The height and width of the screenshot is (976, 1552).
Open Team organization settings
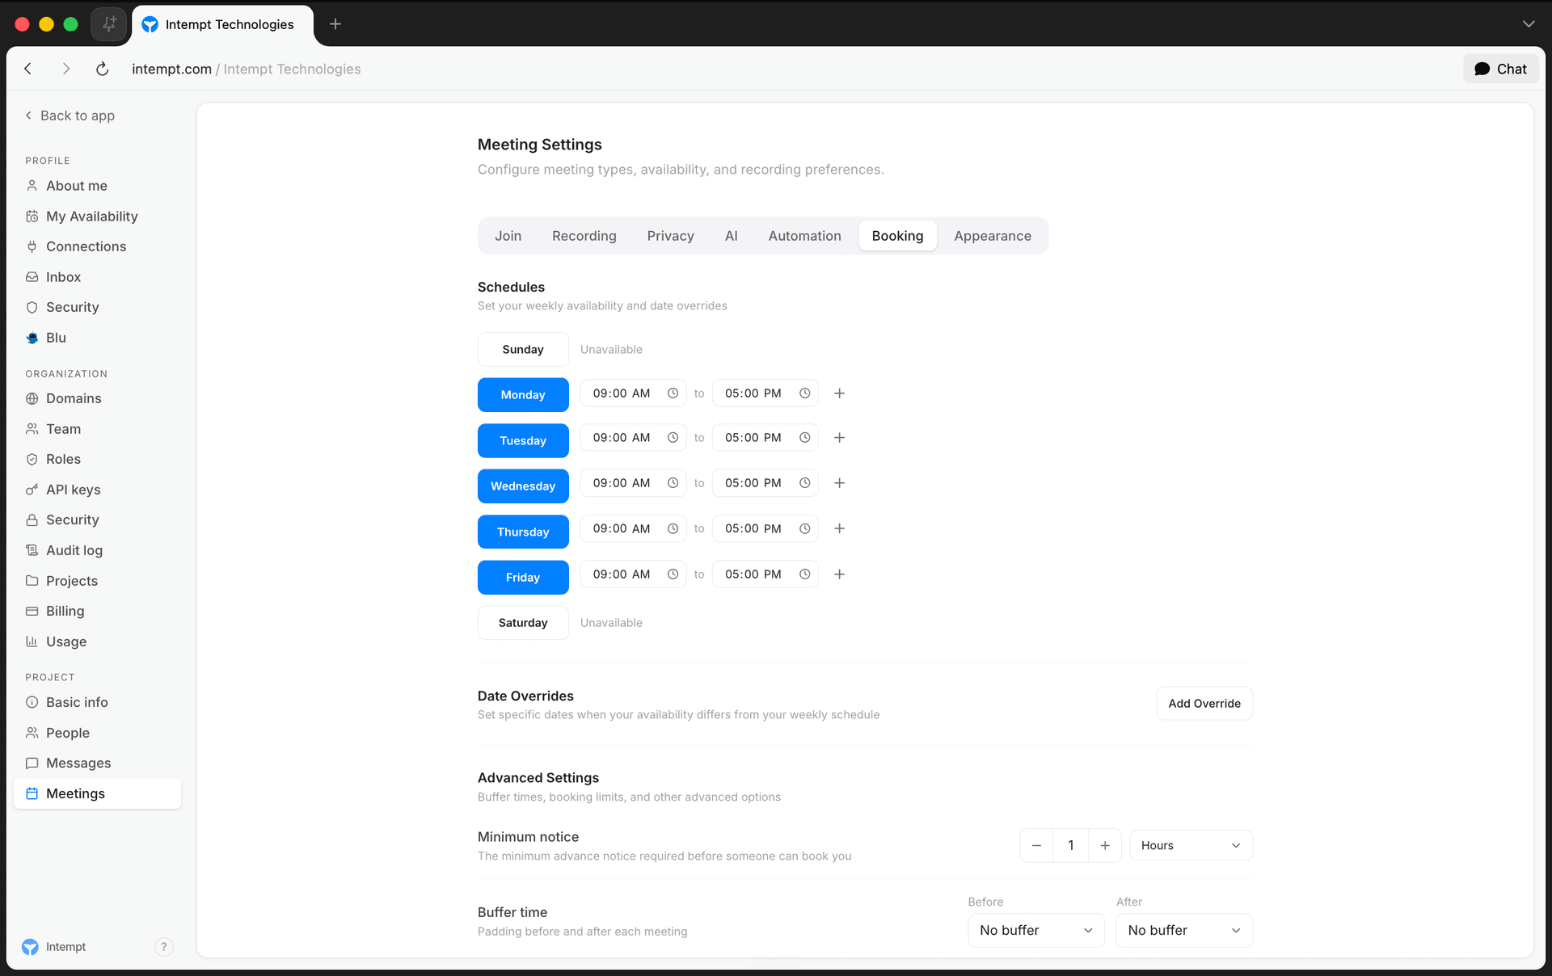pyautogui.click(x=97, y=429)
